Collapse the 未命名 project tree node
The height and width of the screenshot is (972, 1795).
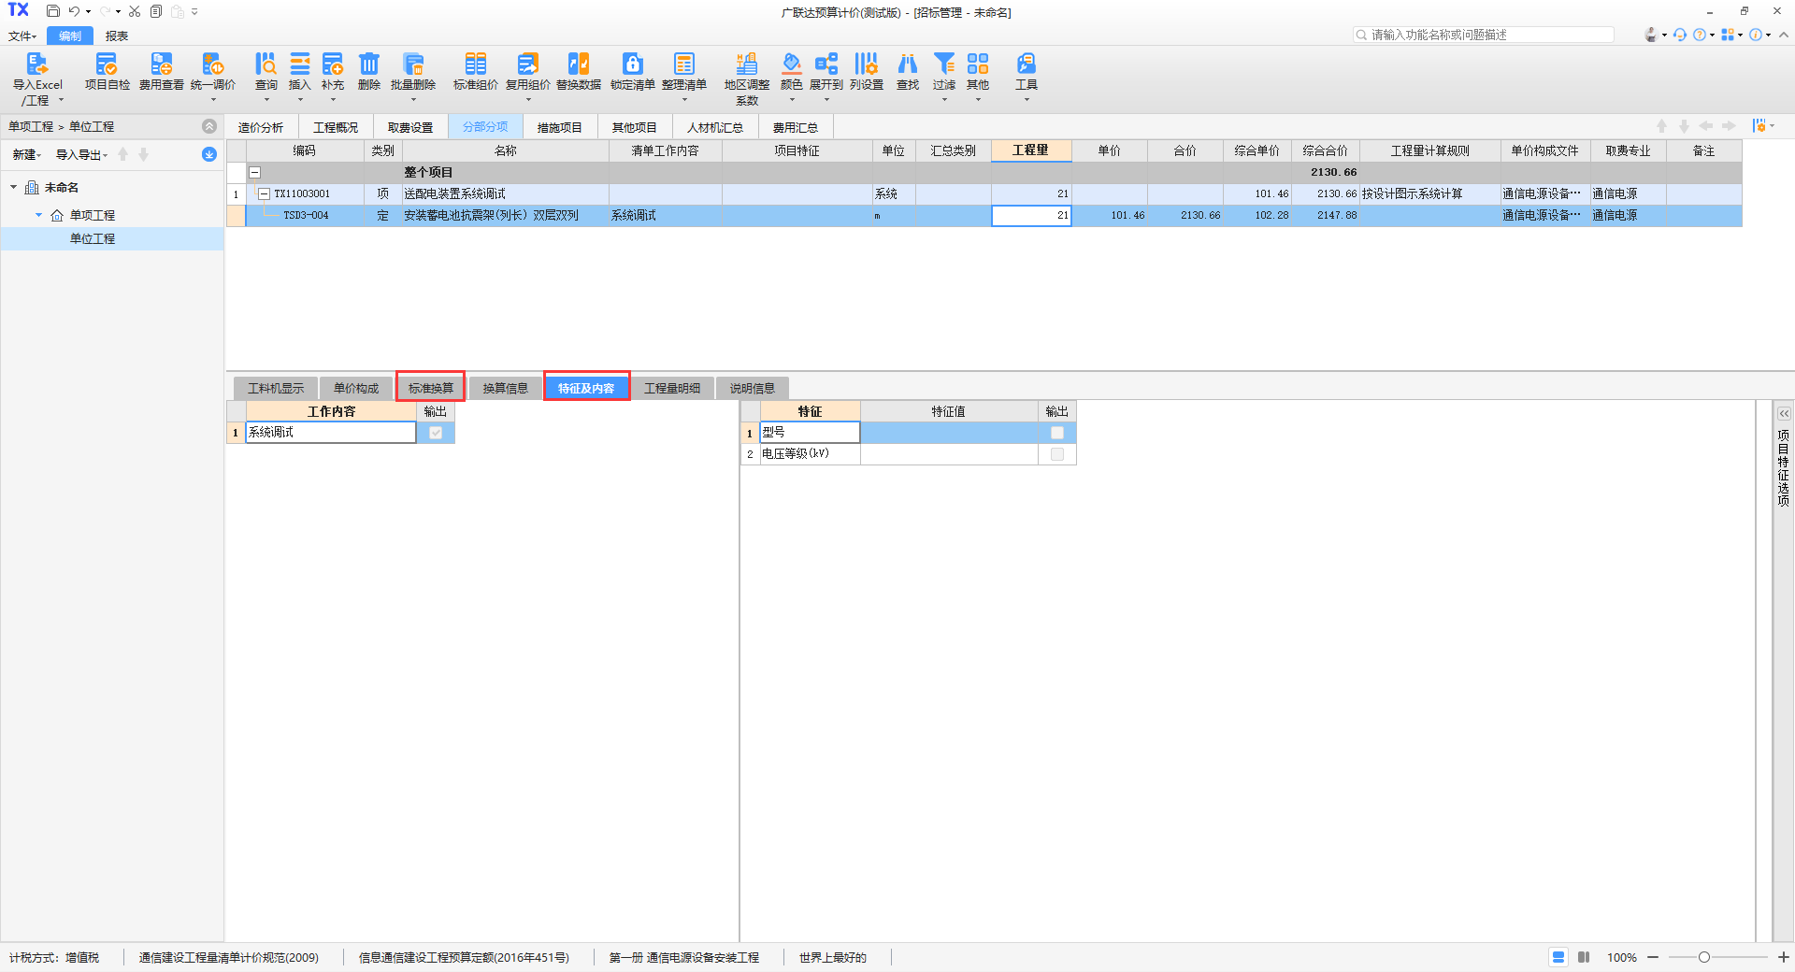pyautogui.click(x=14, y=188)
